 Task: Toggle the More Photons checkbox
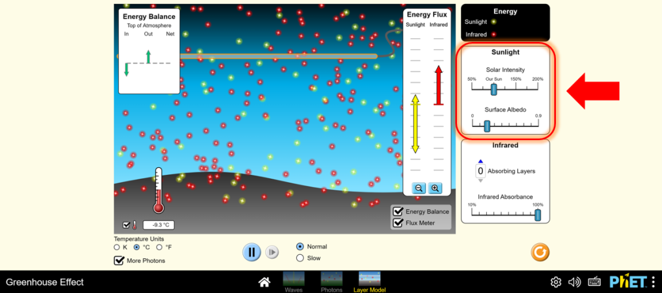(x=119, y=261)
